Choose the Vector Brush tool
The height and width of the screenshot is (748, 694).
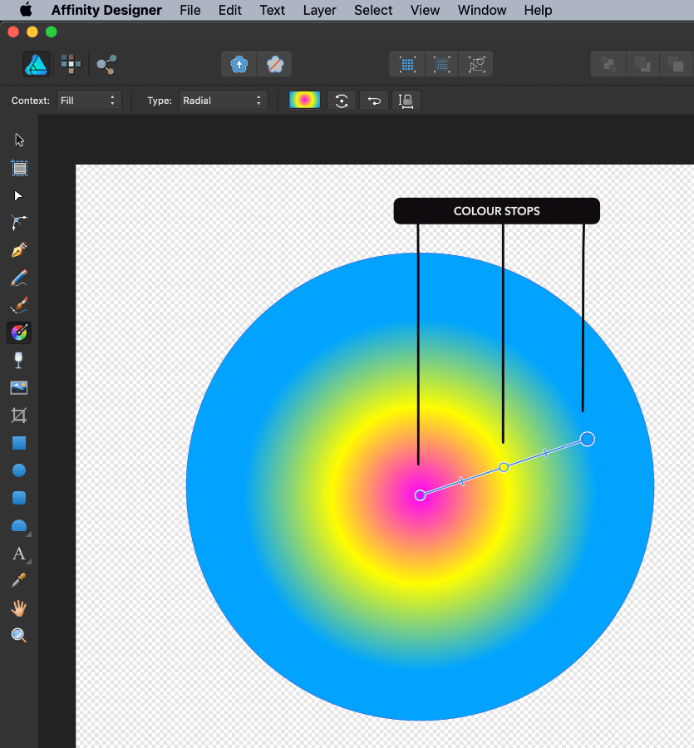click(18, 305)
